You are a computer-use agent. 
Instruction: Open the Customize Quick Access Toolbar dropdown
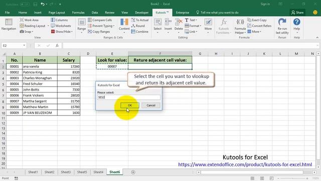(60, 4)
